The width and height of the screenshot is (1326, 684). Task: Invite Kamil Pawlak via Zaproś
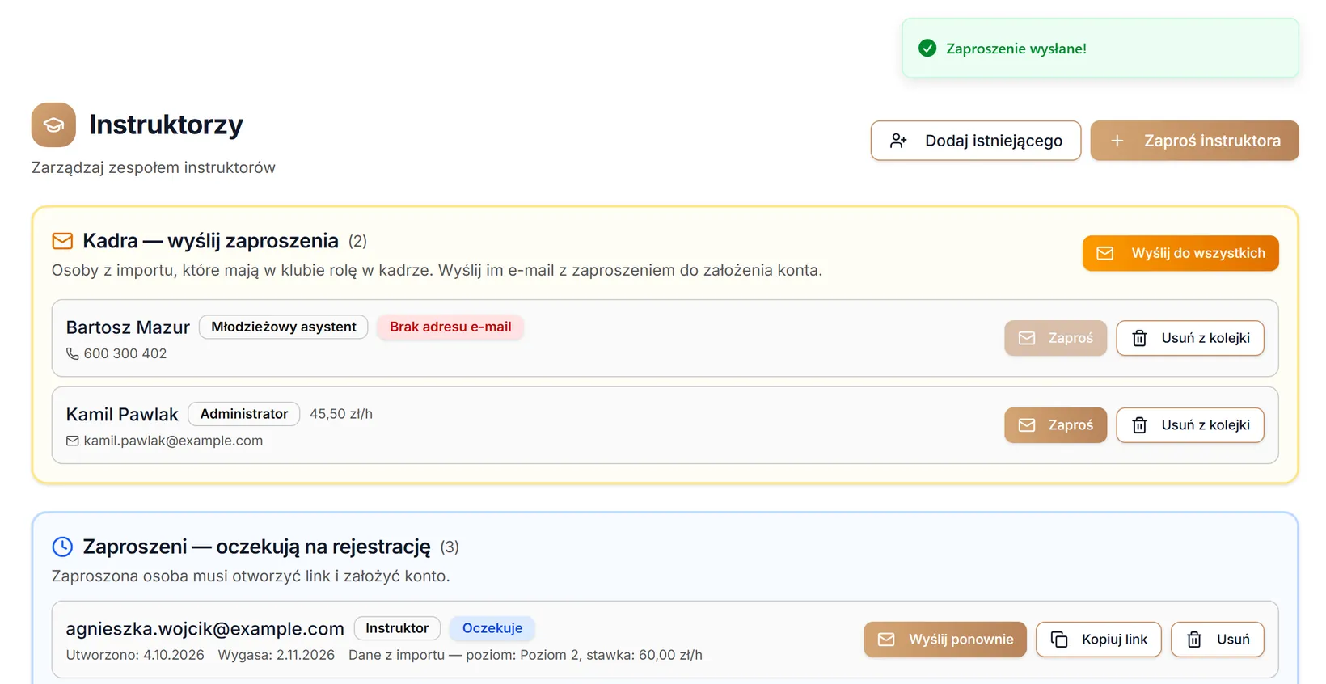click(1055, 425)
